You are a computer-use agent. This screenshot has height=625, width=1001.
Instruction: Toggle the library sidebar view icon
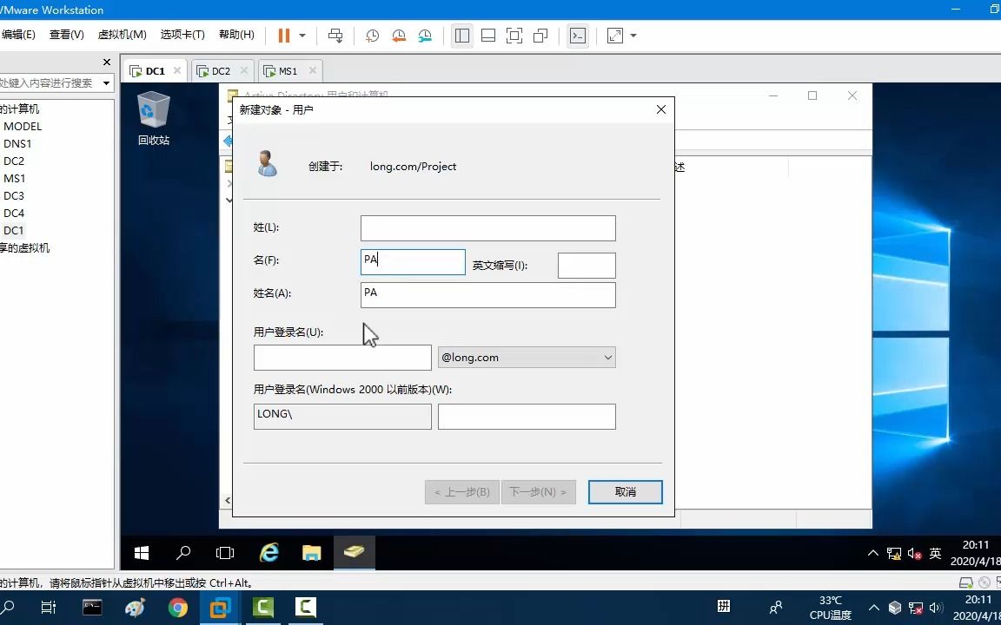[462, 36]
